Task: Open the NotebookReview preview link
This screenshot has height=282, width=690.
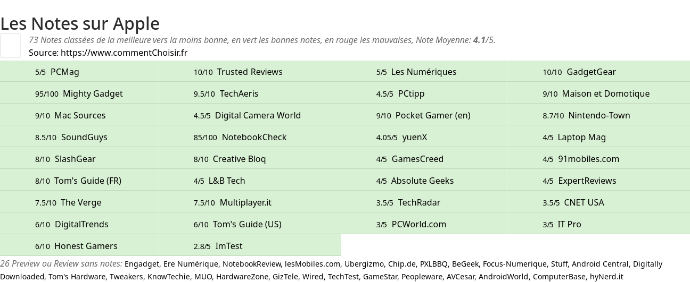Action: 251,264
